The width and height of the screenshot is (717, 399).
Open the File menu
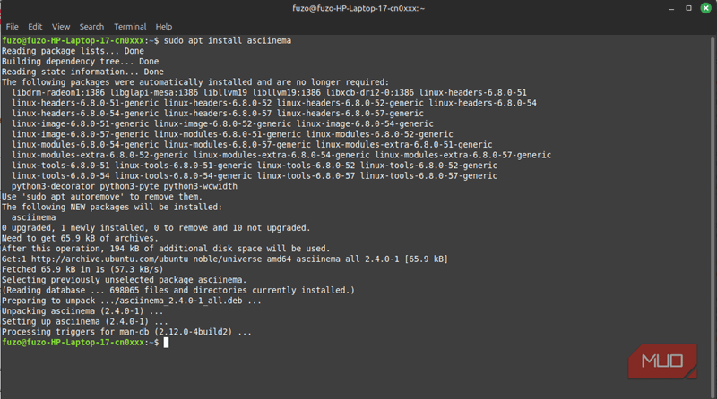13,27
